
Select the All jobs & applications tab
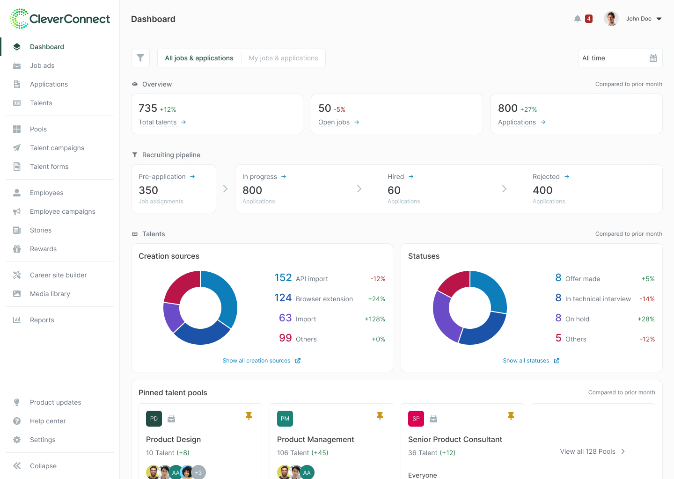(x=199, y=58)
